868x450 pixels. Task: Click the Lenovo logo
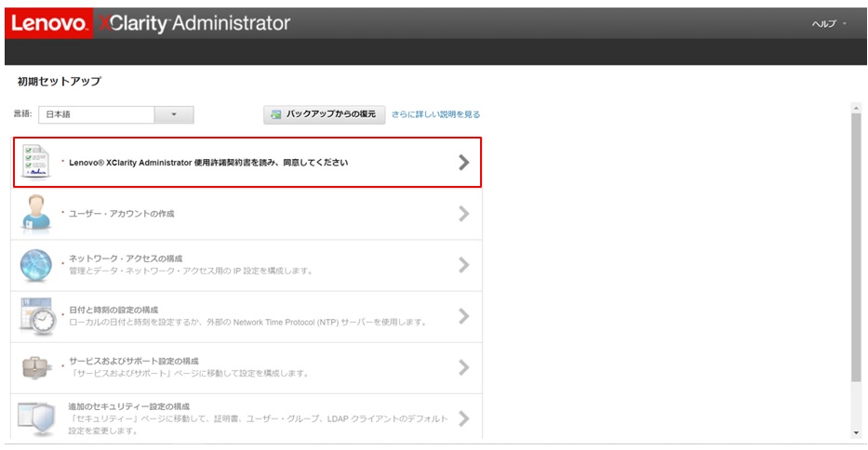coord(48,23)
